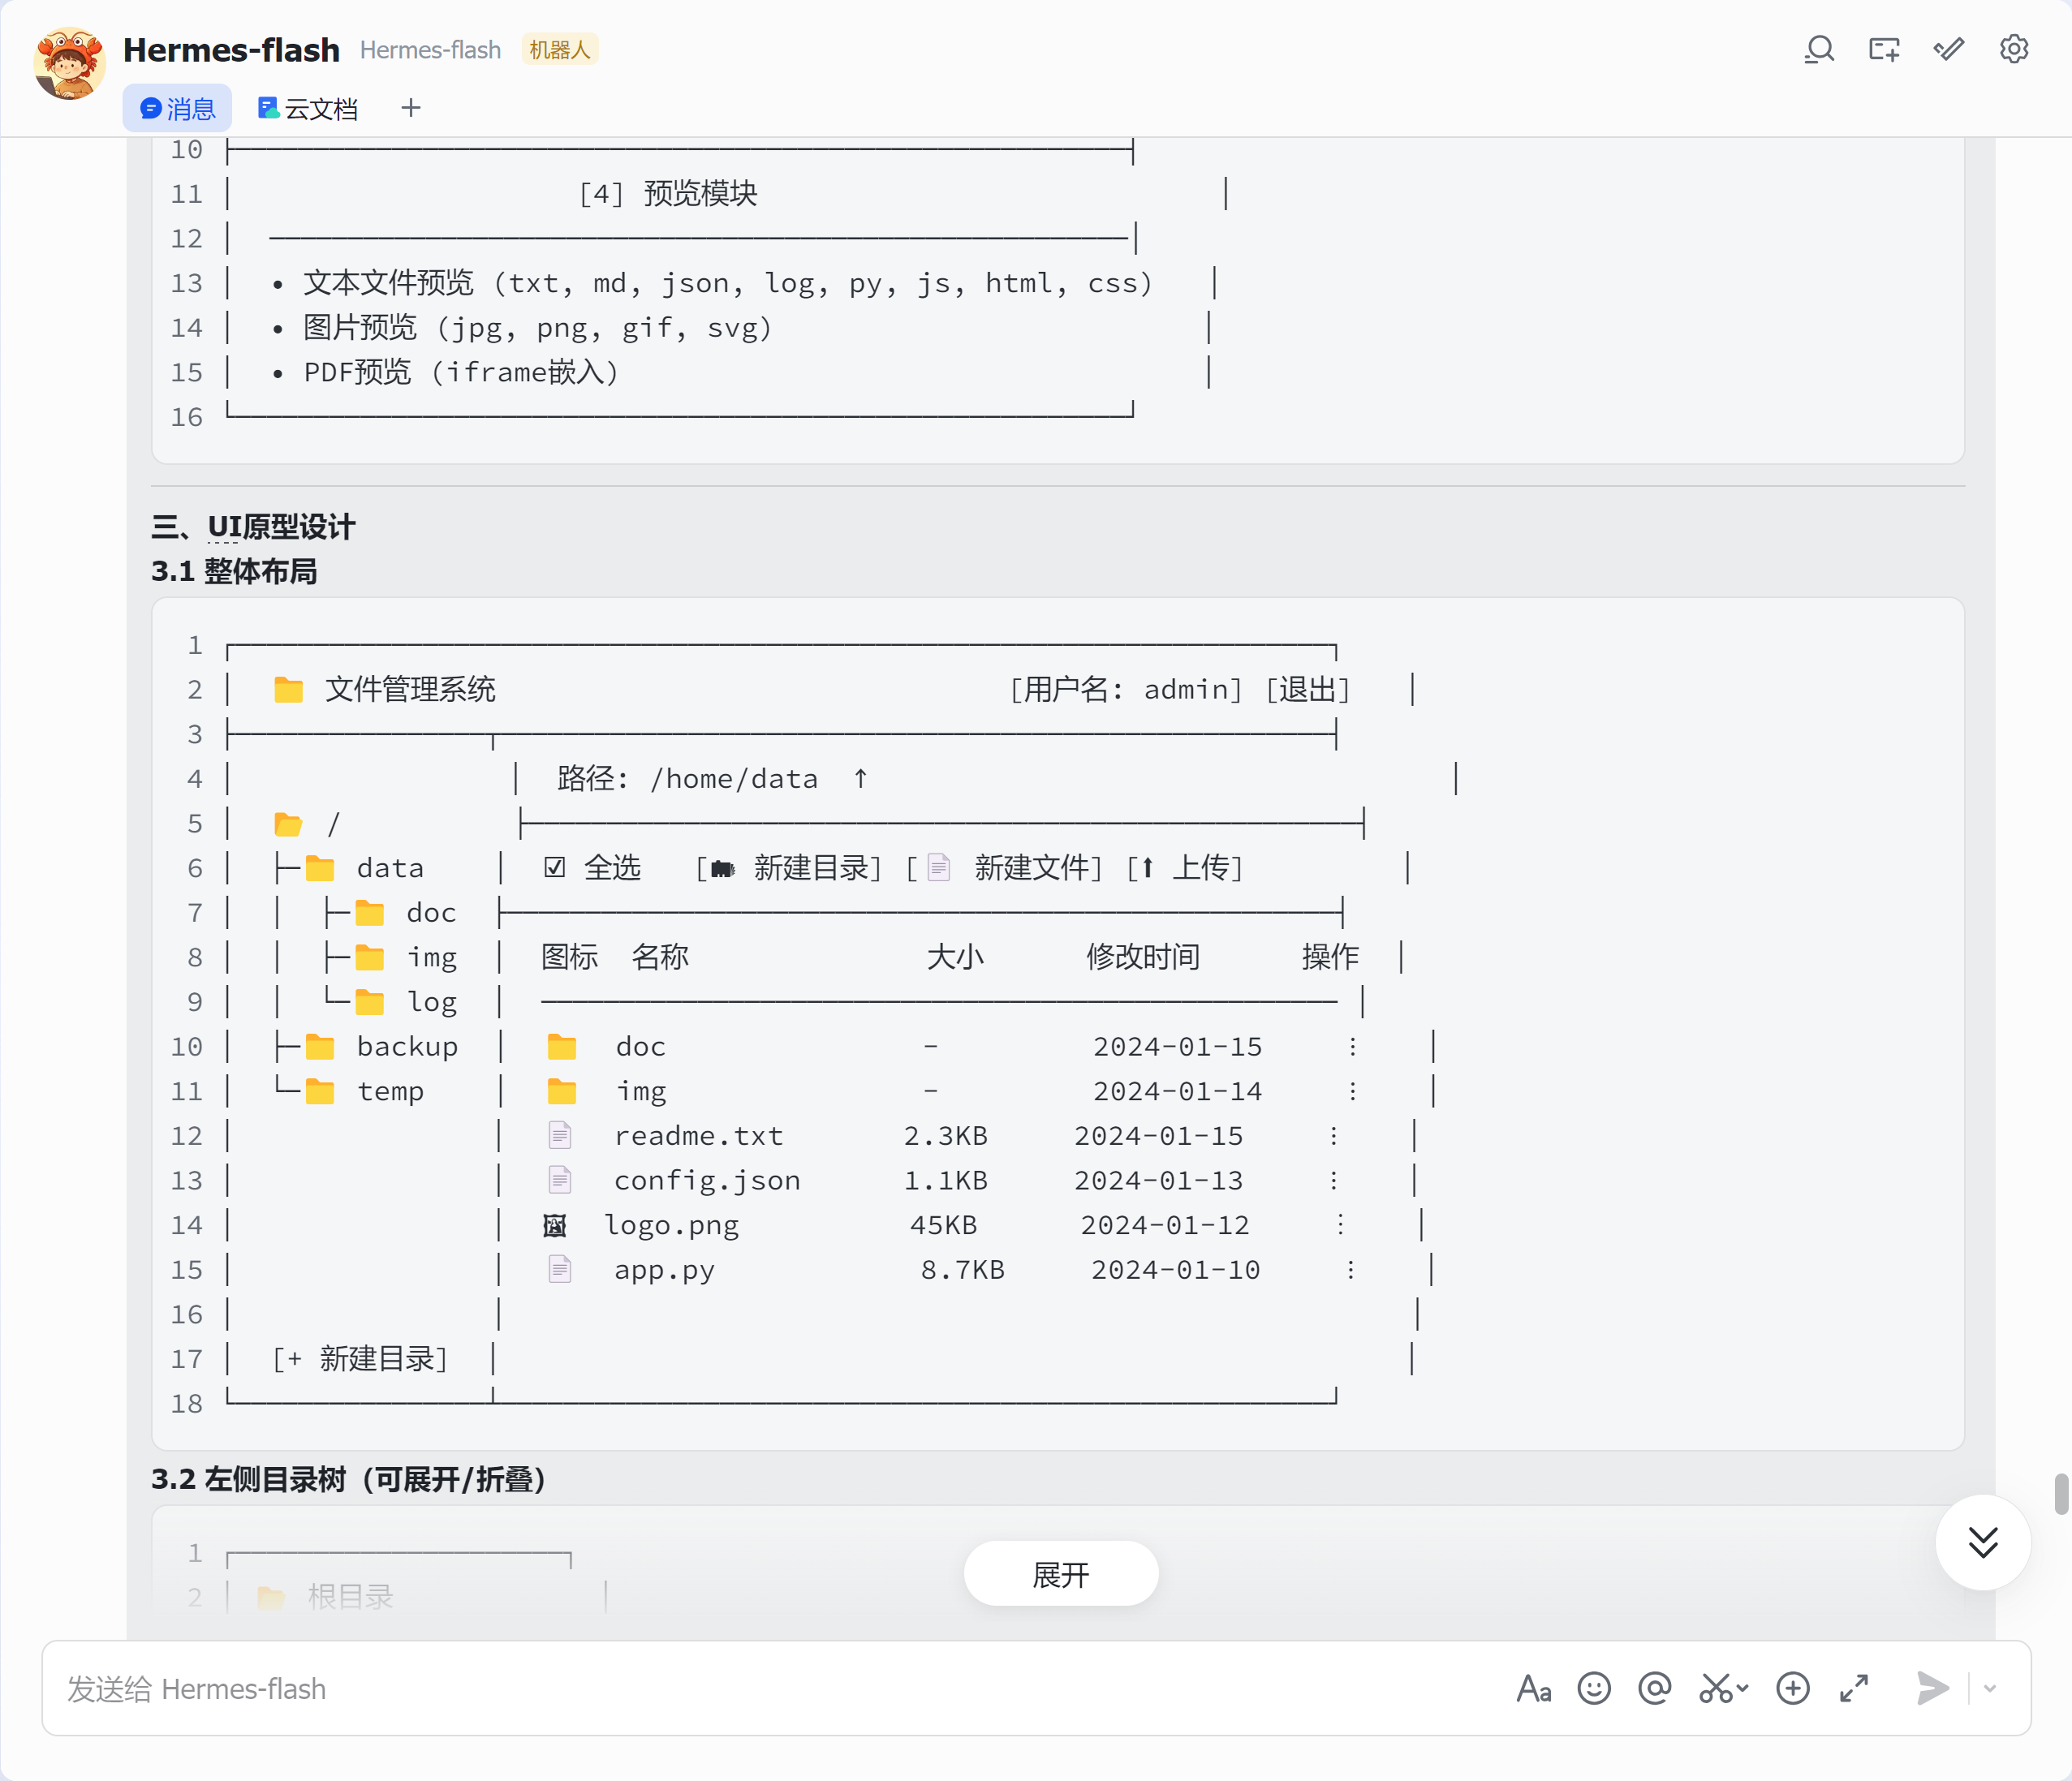Open the tasks checkmark icon
The image size is (2072, 1781).
pos(1949,49)
